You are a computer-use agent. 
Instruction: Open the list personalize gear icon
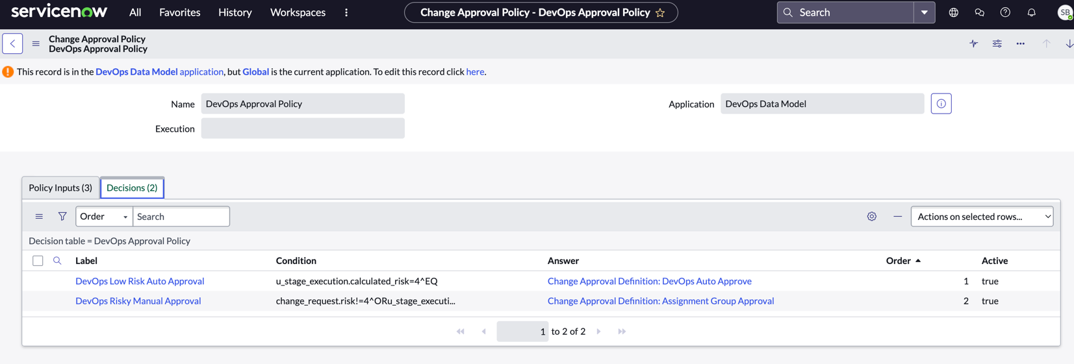[x=872, y=216]
